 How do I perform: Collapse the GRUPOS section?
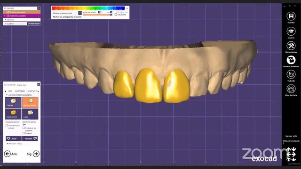(5, 8)
